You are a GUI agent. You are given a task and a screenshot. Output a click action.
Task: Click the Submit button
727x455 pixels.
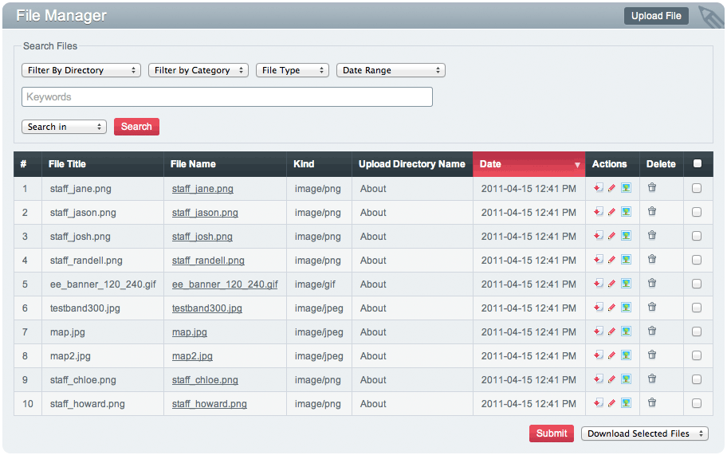pos(552,433)
